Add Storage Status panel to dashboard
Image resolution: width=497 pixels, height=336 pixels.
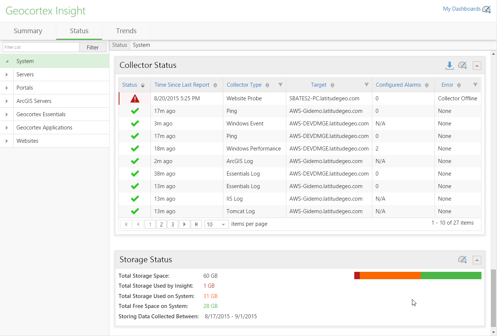463,260
